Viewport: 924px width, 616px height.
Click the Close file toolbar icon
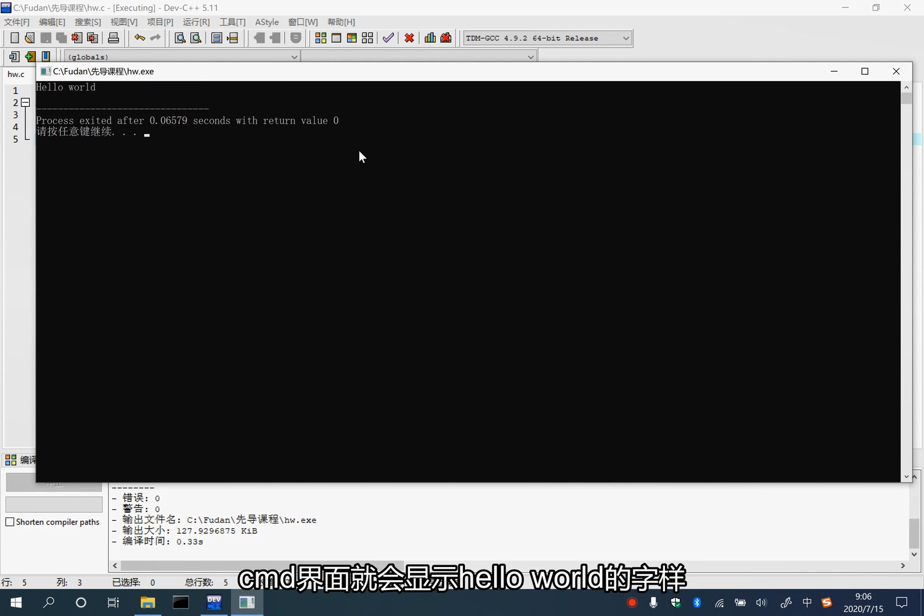click(x=76, y=38)
